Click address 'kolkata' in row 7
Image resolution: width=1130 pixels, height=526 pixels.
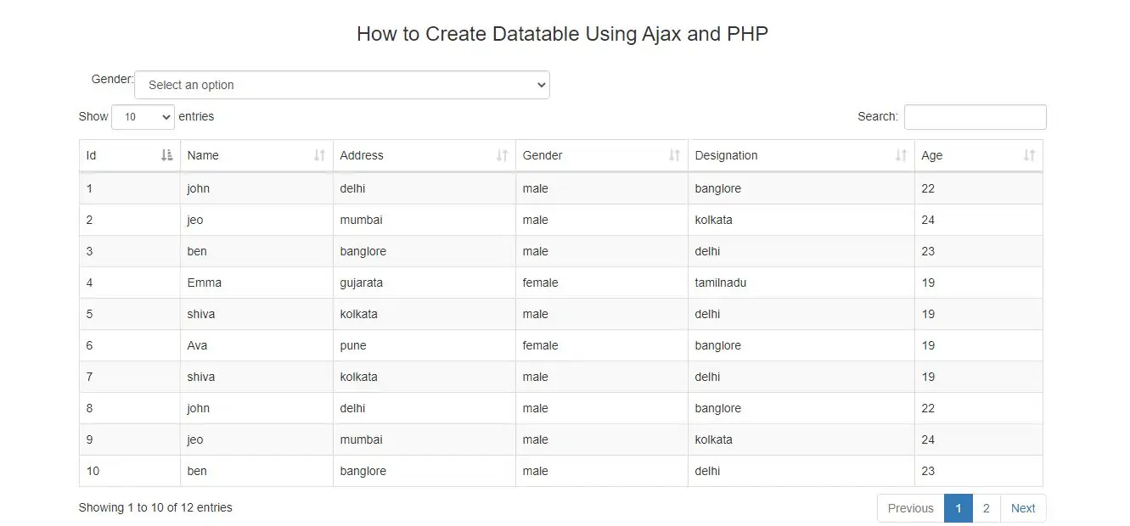pos(359,377)
